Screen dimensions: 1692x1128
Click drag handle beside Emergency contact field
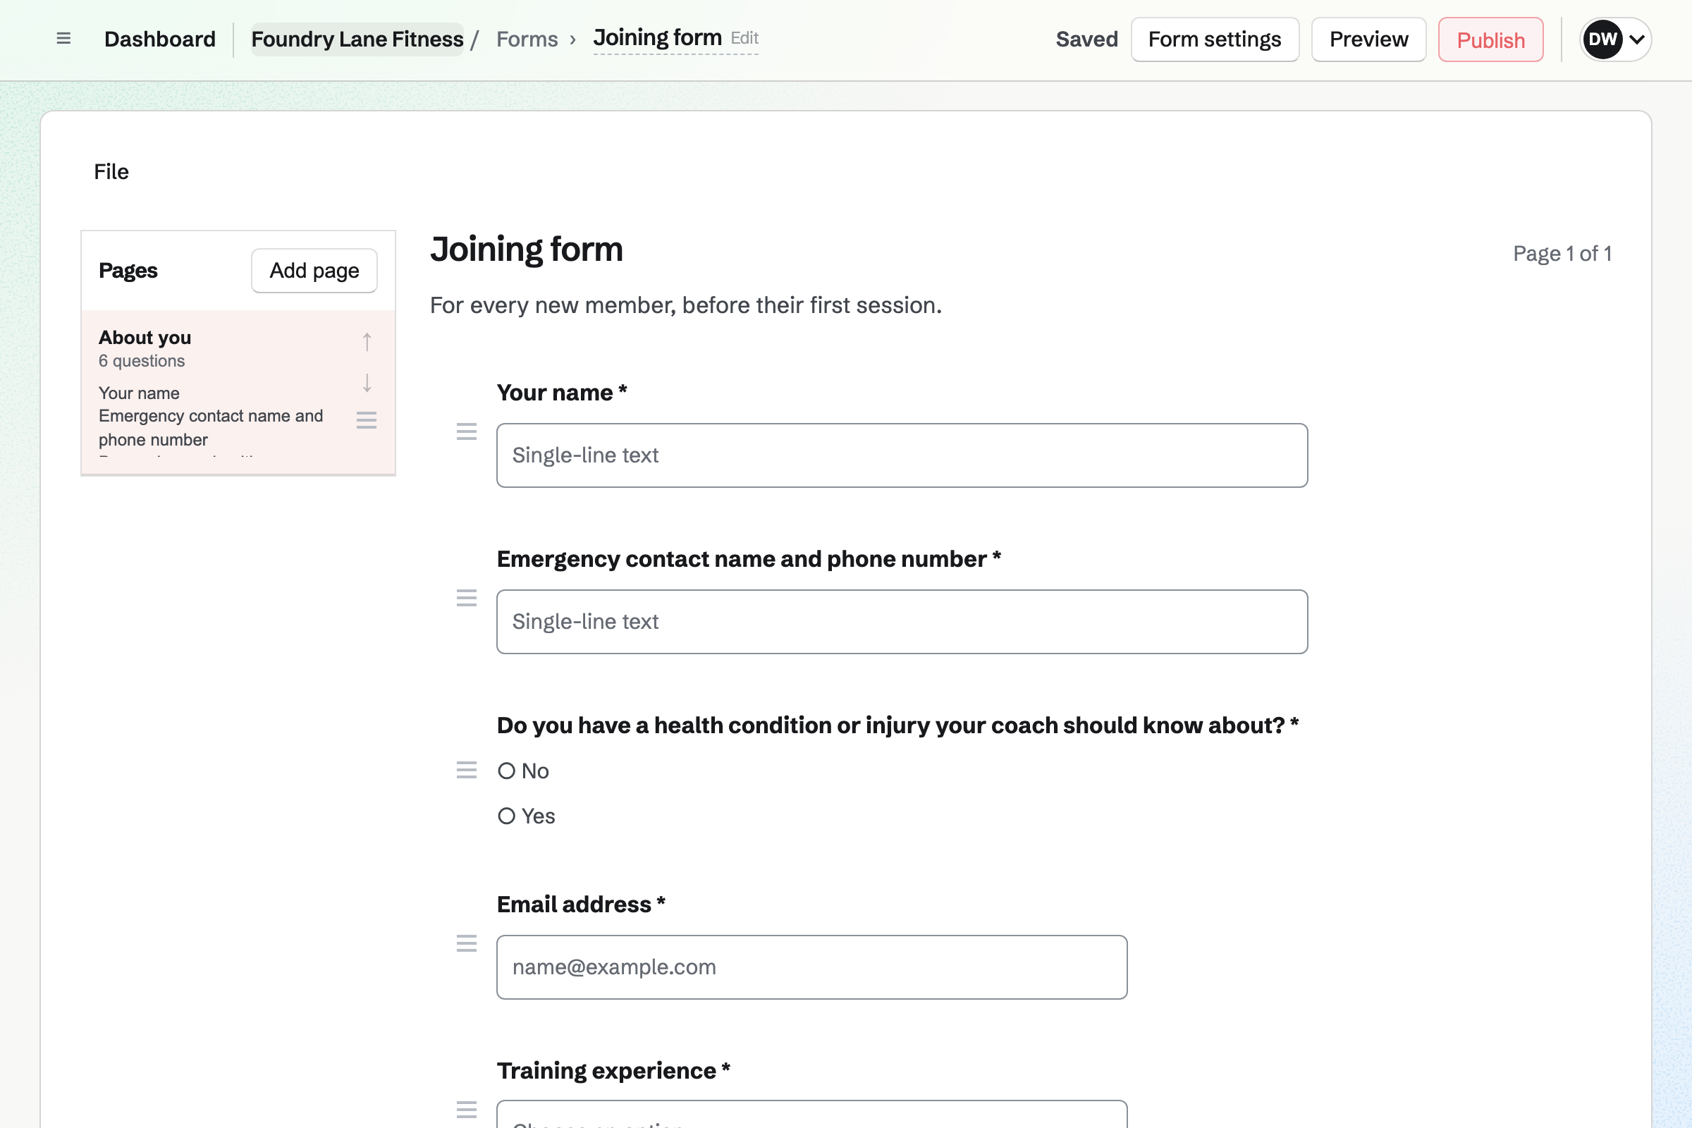pos(467,598)
